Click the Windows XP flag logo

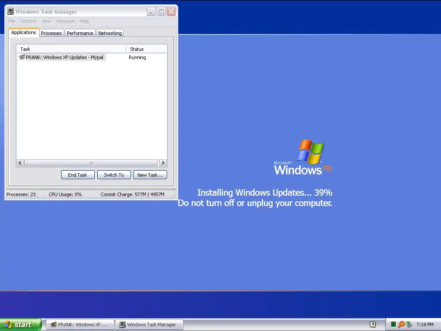click(x=311, y=152)
